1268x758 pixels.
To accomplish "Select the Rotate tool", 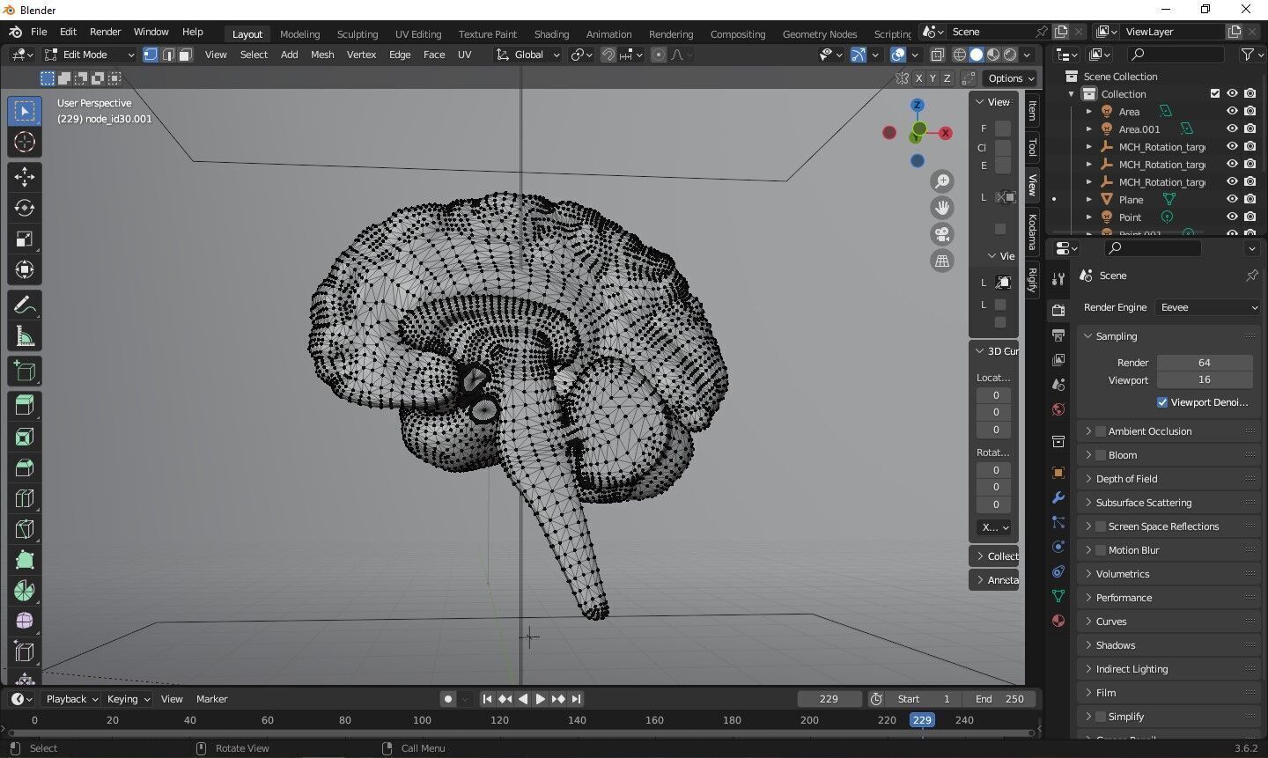I will point(25,208).
